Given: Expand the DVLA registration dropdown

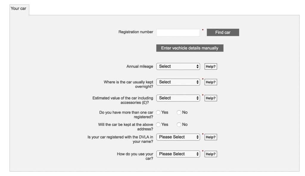Looking at the screenshot, I should tap(178, 137).
